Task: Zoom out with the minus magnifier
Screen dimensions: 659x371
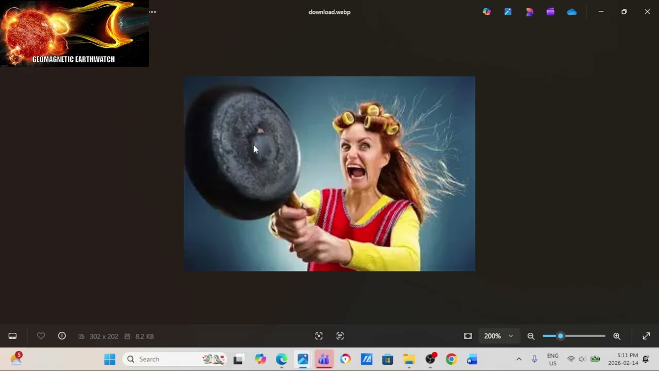Action: 531,336
